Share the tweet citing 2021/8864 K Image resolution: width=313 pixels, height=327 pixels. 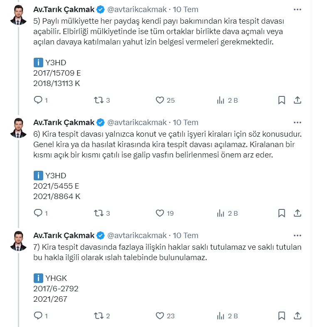click(297, 213)
